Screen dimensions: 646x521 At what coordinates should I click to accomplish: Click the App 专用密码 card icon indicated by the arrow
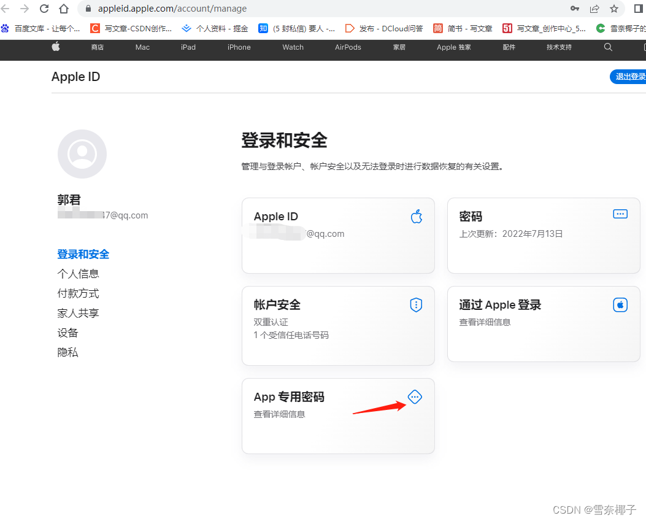(415, 397)
